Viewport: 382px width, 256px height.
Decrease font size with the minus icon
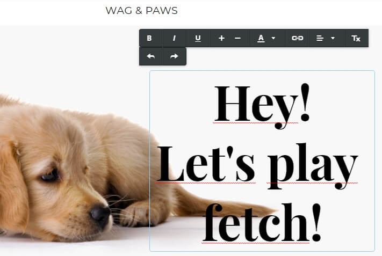click(x=238, y=38)
